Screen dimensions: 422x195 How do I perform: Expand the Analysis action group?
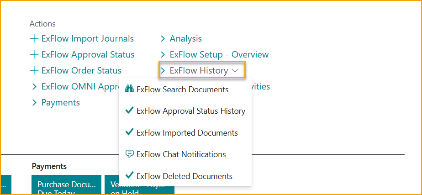tap(163, 39)
